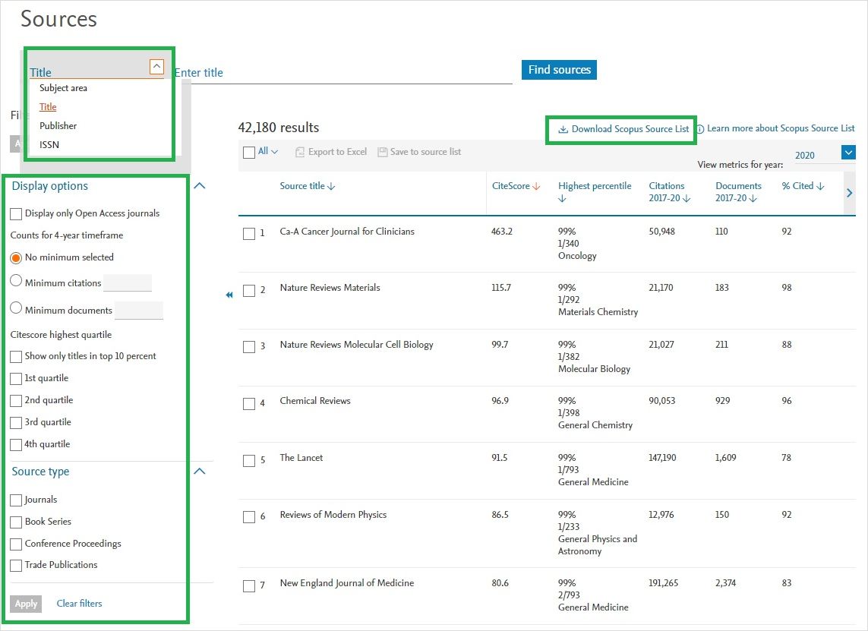Enable Display only Open Access journals

(16, 214)
